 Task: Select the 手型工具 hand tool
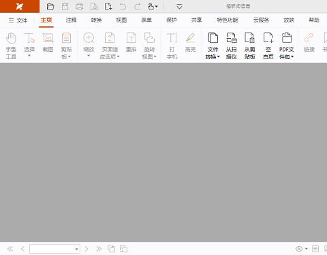point(11,46)
